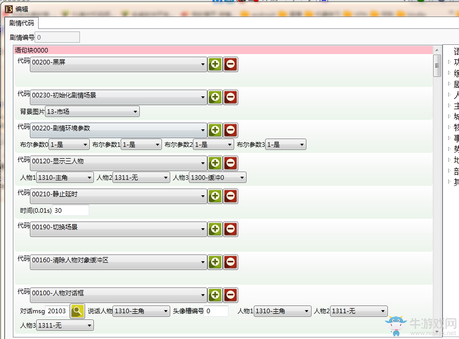Click the 时间(0.01s) input field
This screenshot has width=459, height=339.
click(70, 211)
